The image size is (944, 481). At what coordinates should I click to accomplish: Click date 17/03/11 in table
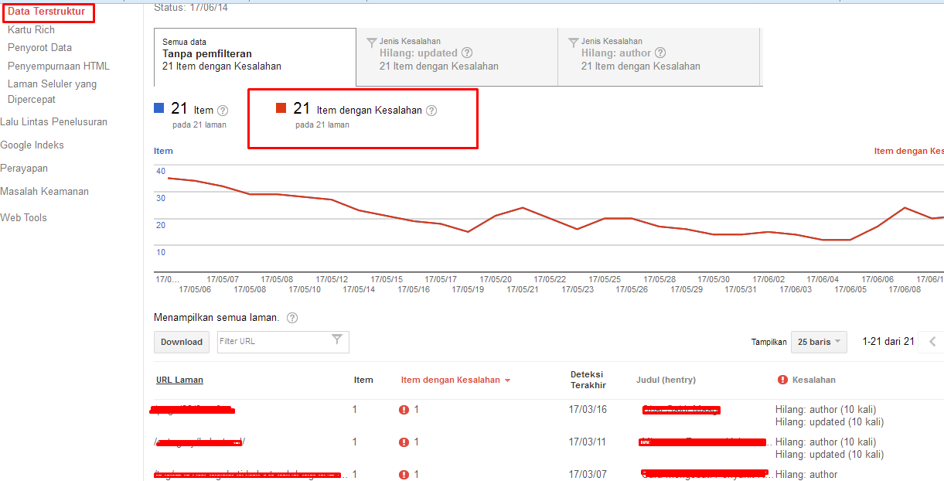click(x=588, y=442)
